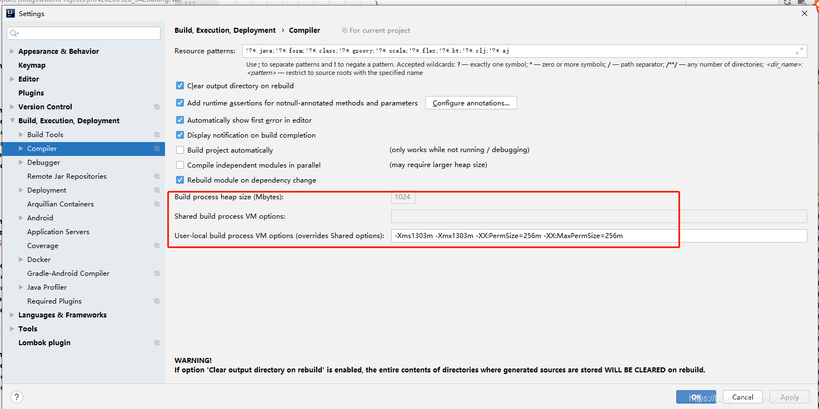Click the Shared build process VM options field

598,216
